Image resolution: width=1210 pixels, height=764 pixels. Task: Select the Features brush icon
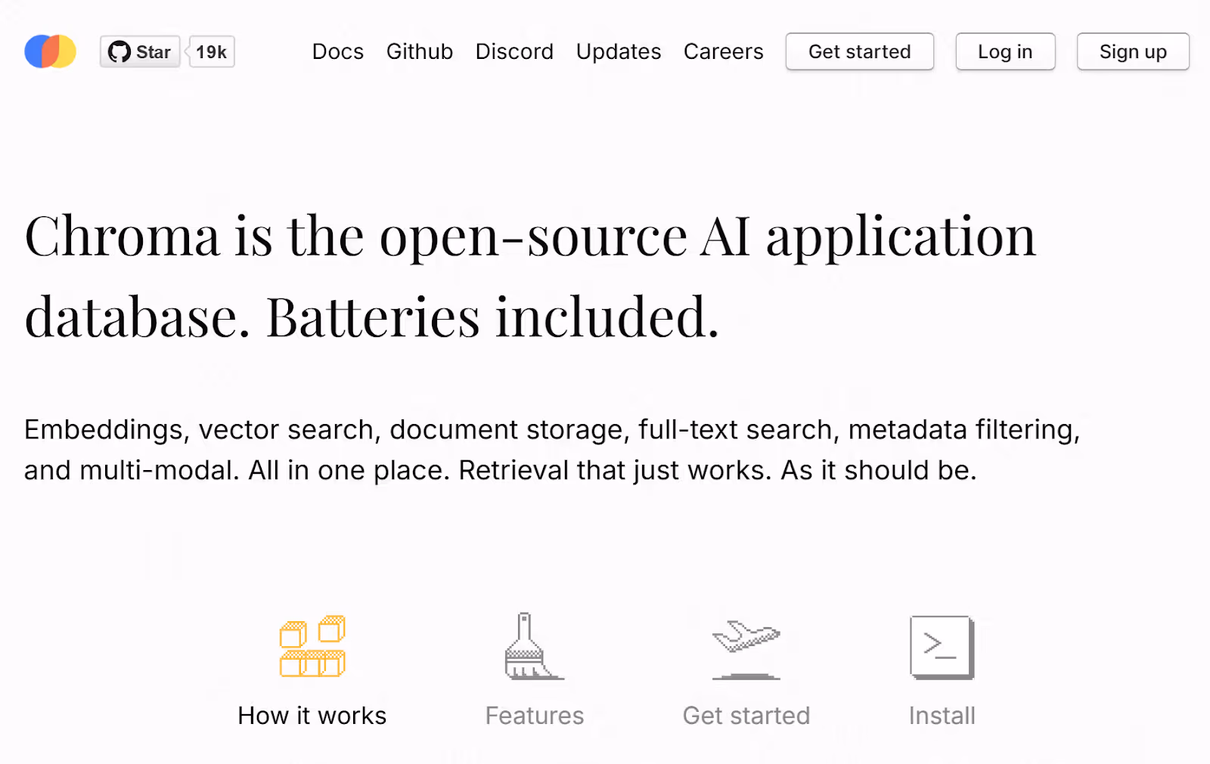click(x=534, y=647)
